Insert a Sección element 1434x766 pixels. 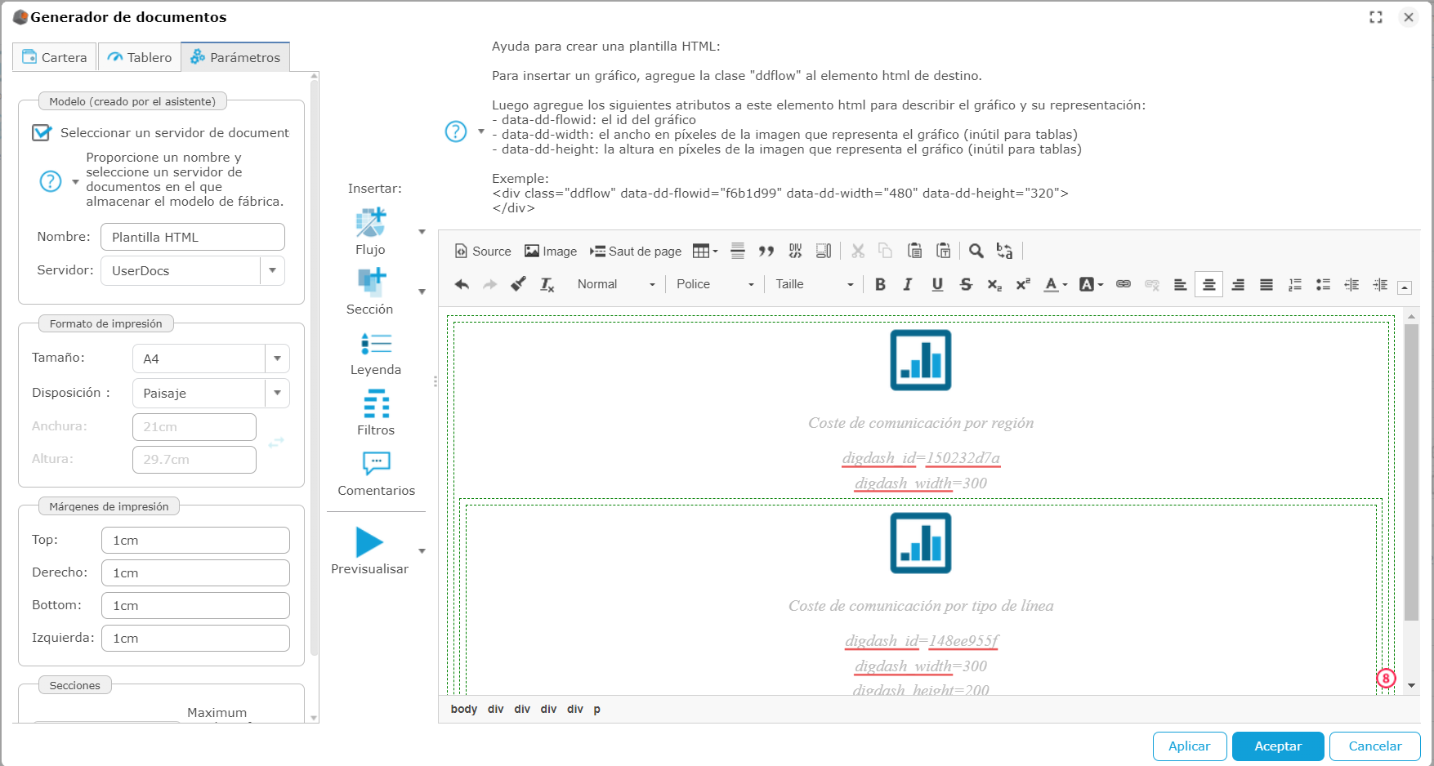click(x=370, y=292)
